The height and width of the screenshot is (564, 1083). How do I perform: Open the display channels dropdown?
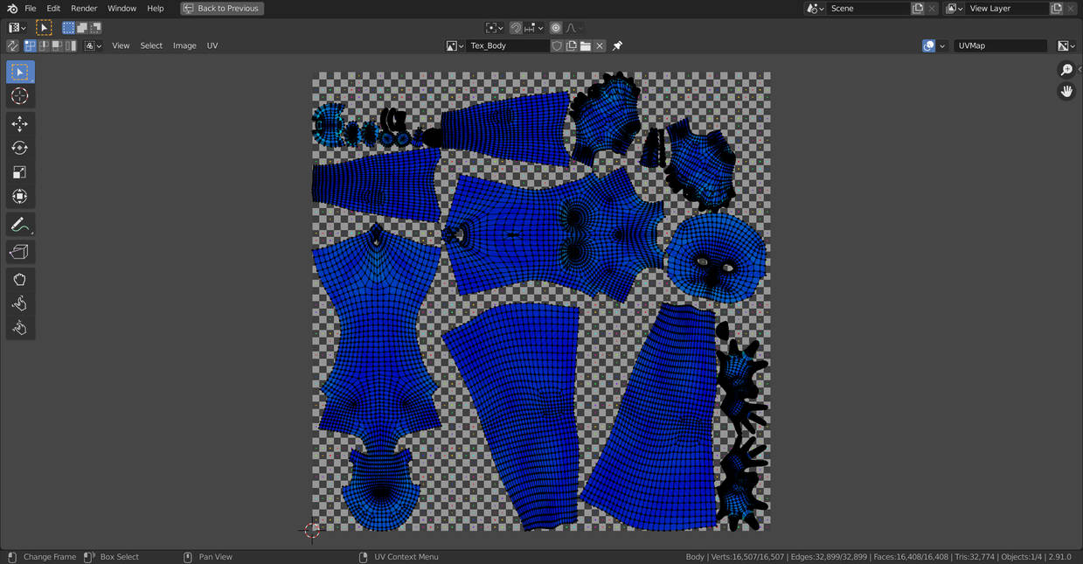(1066, 45)
